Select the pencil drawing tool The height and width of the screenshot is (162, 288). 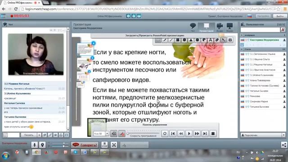point(165,40)
